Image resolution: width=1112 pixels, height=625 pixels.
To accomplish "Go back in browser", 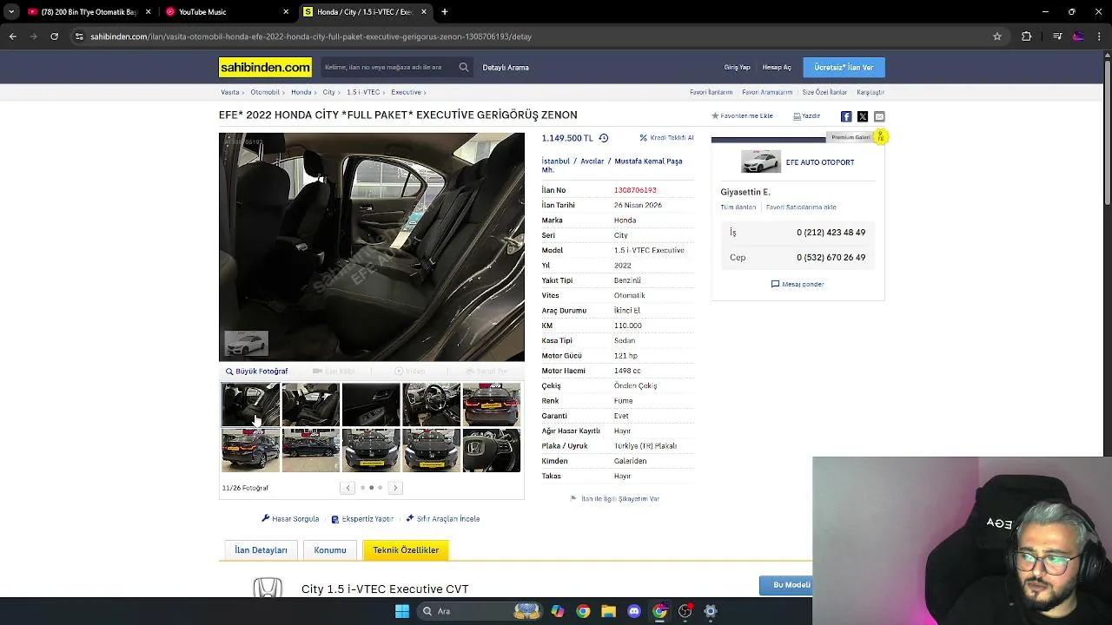I will (12, 36).
